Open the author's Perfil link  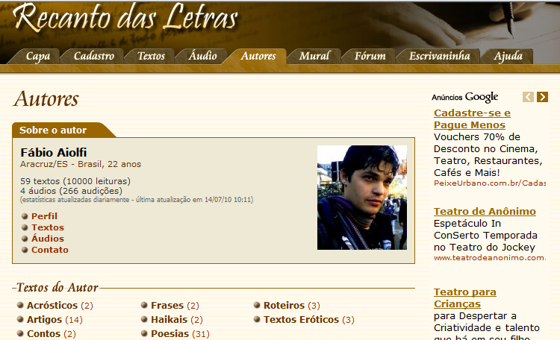pos(44,216)
